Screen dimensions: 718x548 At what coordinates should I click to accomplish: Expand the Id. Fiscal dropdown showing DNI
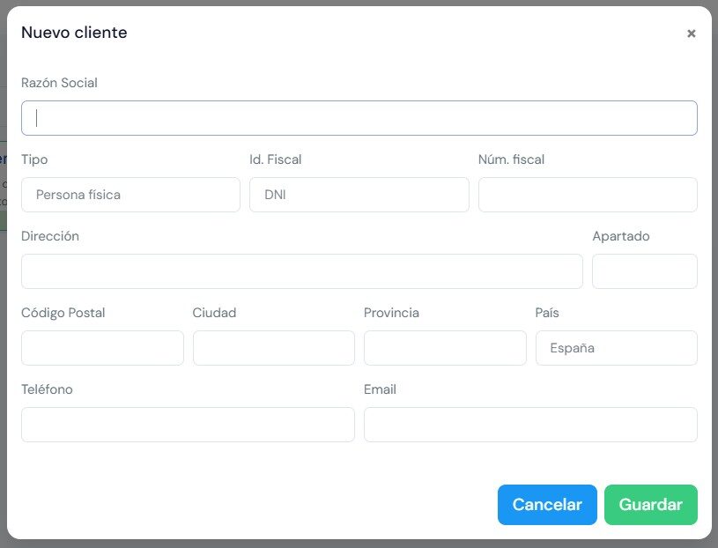tap(359, 195)
